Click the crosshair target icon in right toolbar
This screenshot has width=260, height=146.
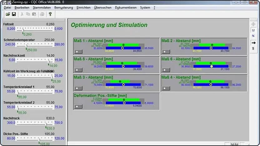[253, 24]
